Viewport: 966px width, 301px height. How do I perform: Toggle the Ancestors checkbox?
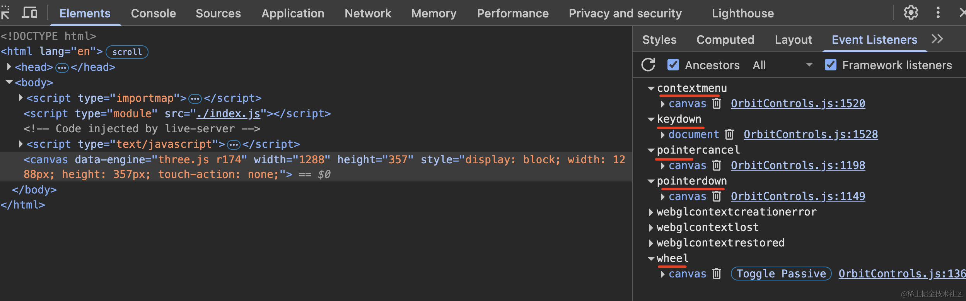673,65
